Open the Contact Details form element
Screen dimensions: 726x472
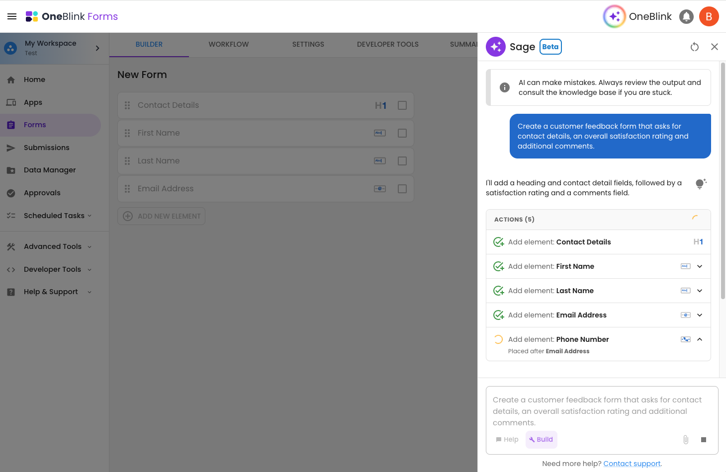[x=266, y=105]
